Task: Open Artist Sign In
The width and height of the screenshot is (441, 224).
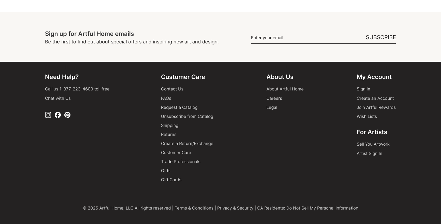Action: (x=369, y=153)
